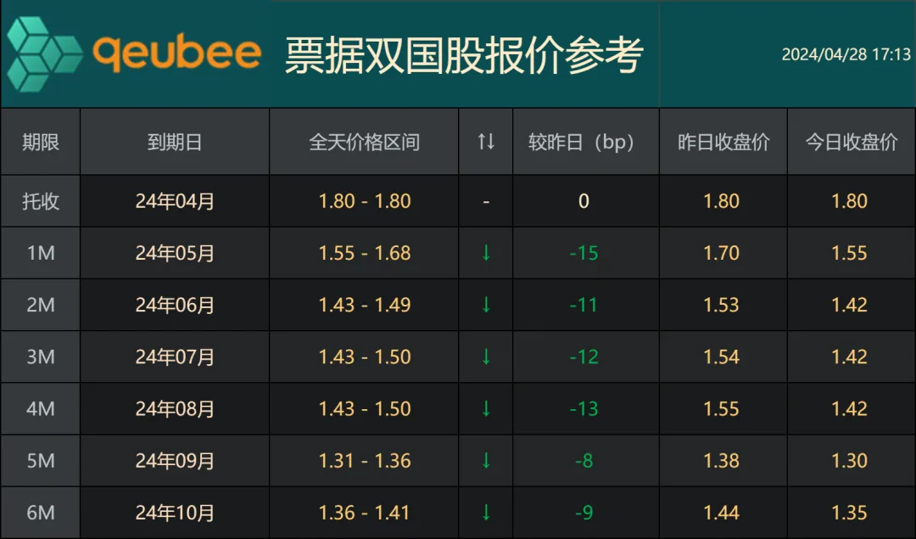Select the 托收 row label

pyautogui.click(x=41, y=201)
